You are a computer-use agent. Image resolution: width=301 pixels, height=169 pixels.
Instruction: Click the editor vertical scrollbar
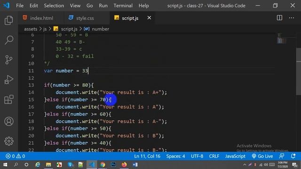299,71
